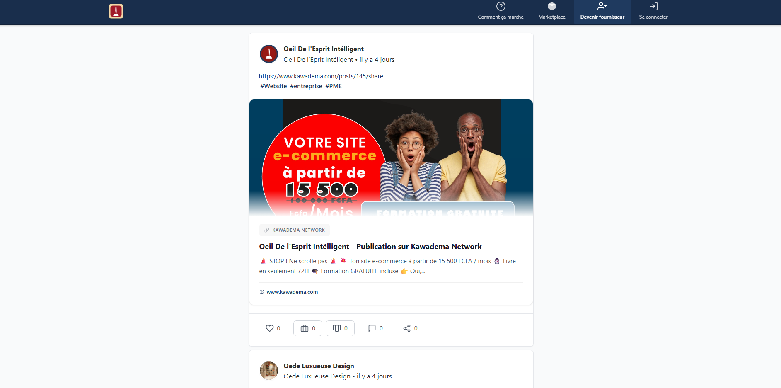The width and height of the screenshot is (781, 388).
Task: Open the kawadema.com posts share link
Action: coord(320,76)
